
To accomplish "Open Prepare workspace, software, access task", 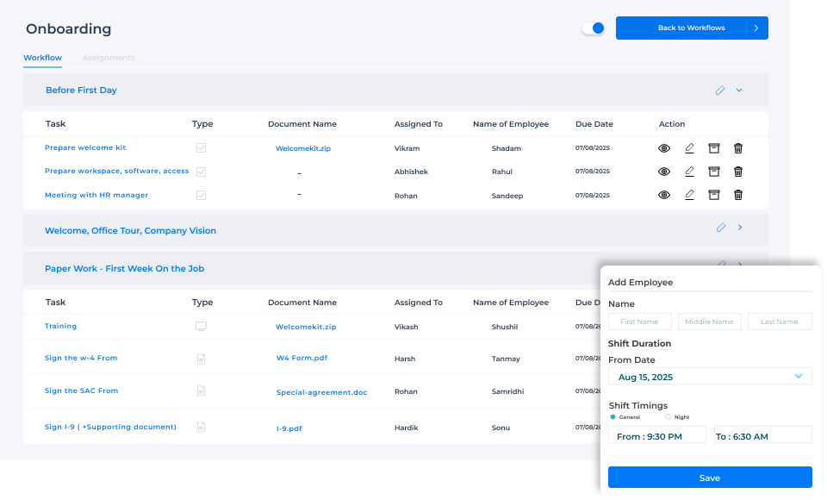I will pos(116,171).
